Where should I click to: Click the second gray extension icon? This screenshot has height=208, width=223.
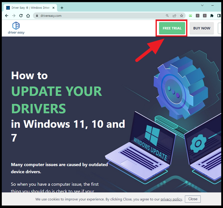pyautogui.click(x=205, y=16)
